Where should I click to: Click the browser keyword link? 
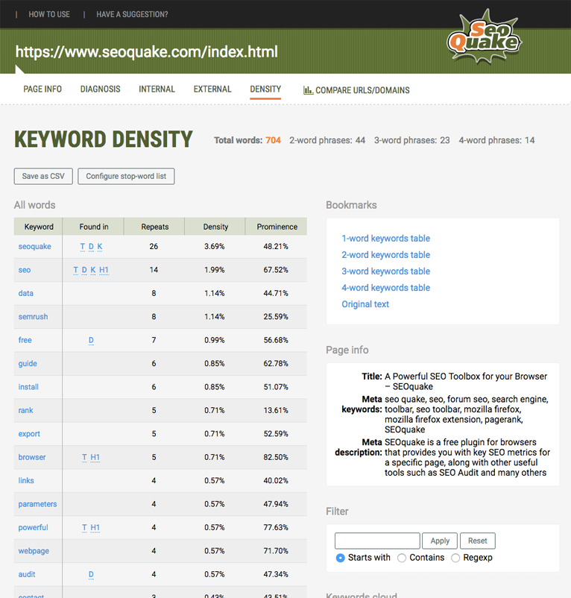pos(32,457)
